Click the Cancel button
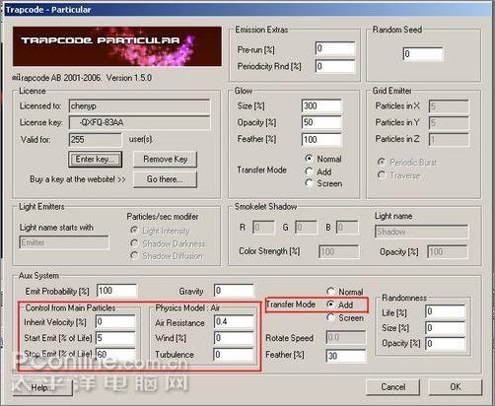This screenshot has width=495, height=406. point(392,387)
